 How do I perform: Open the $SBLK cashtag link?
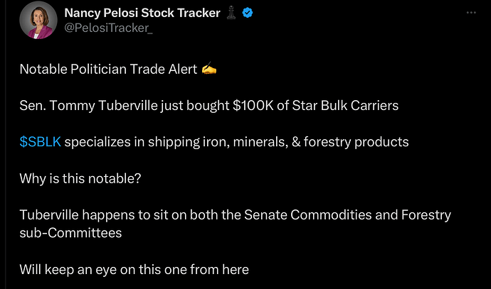click(40, 142)
